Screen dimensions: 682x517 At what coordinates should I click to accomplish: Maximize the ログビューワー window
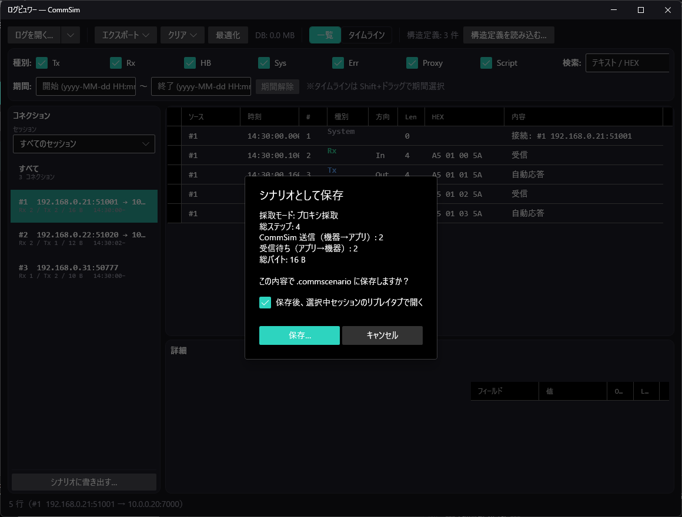pyautogui.click(x=641, y=9)
